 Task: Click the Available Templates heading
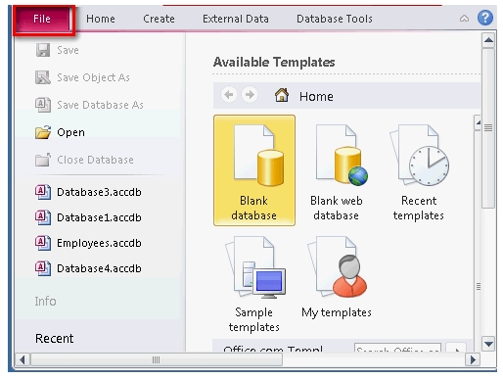(x=274, y=62)
